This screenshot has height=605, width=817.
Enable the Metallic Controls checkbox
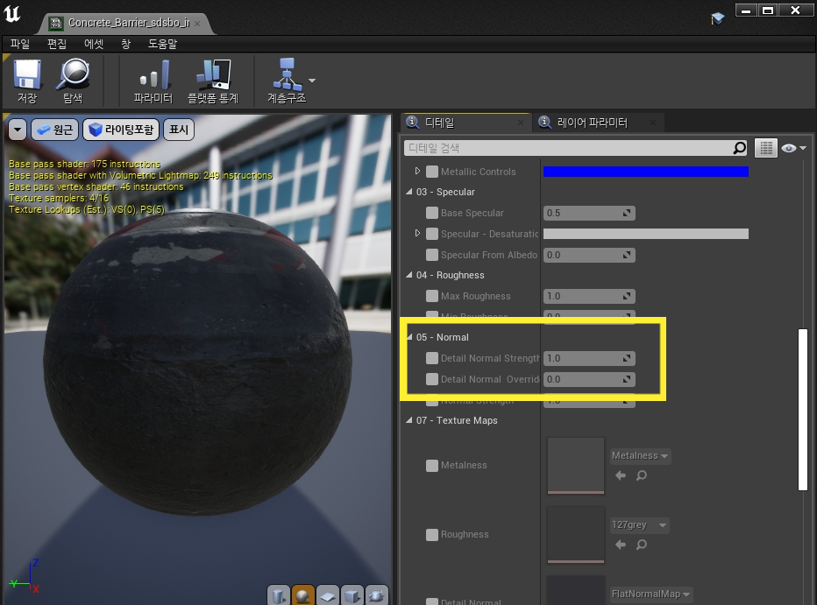coord(432,171)
